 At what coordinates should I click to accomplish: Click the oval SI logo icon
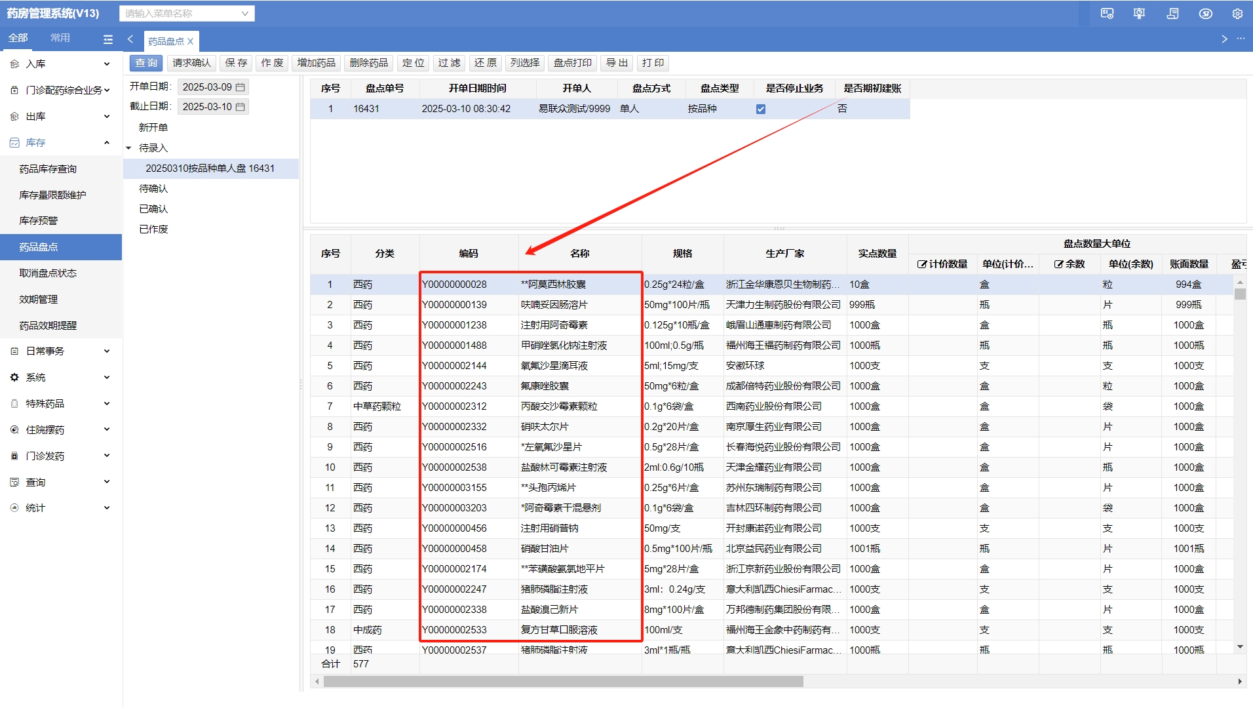pyautogui.click(x=1206, y=13)
